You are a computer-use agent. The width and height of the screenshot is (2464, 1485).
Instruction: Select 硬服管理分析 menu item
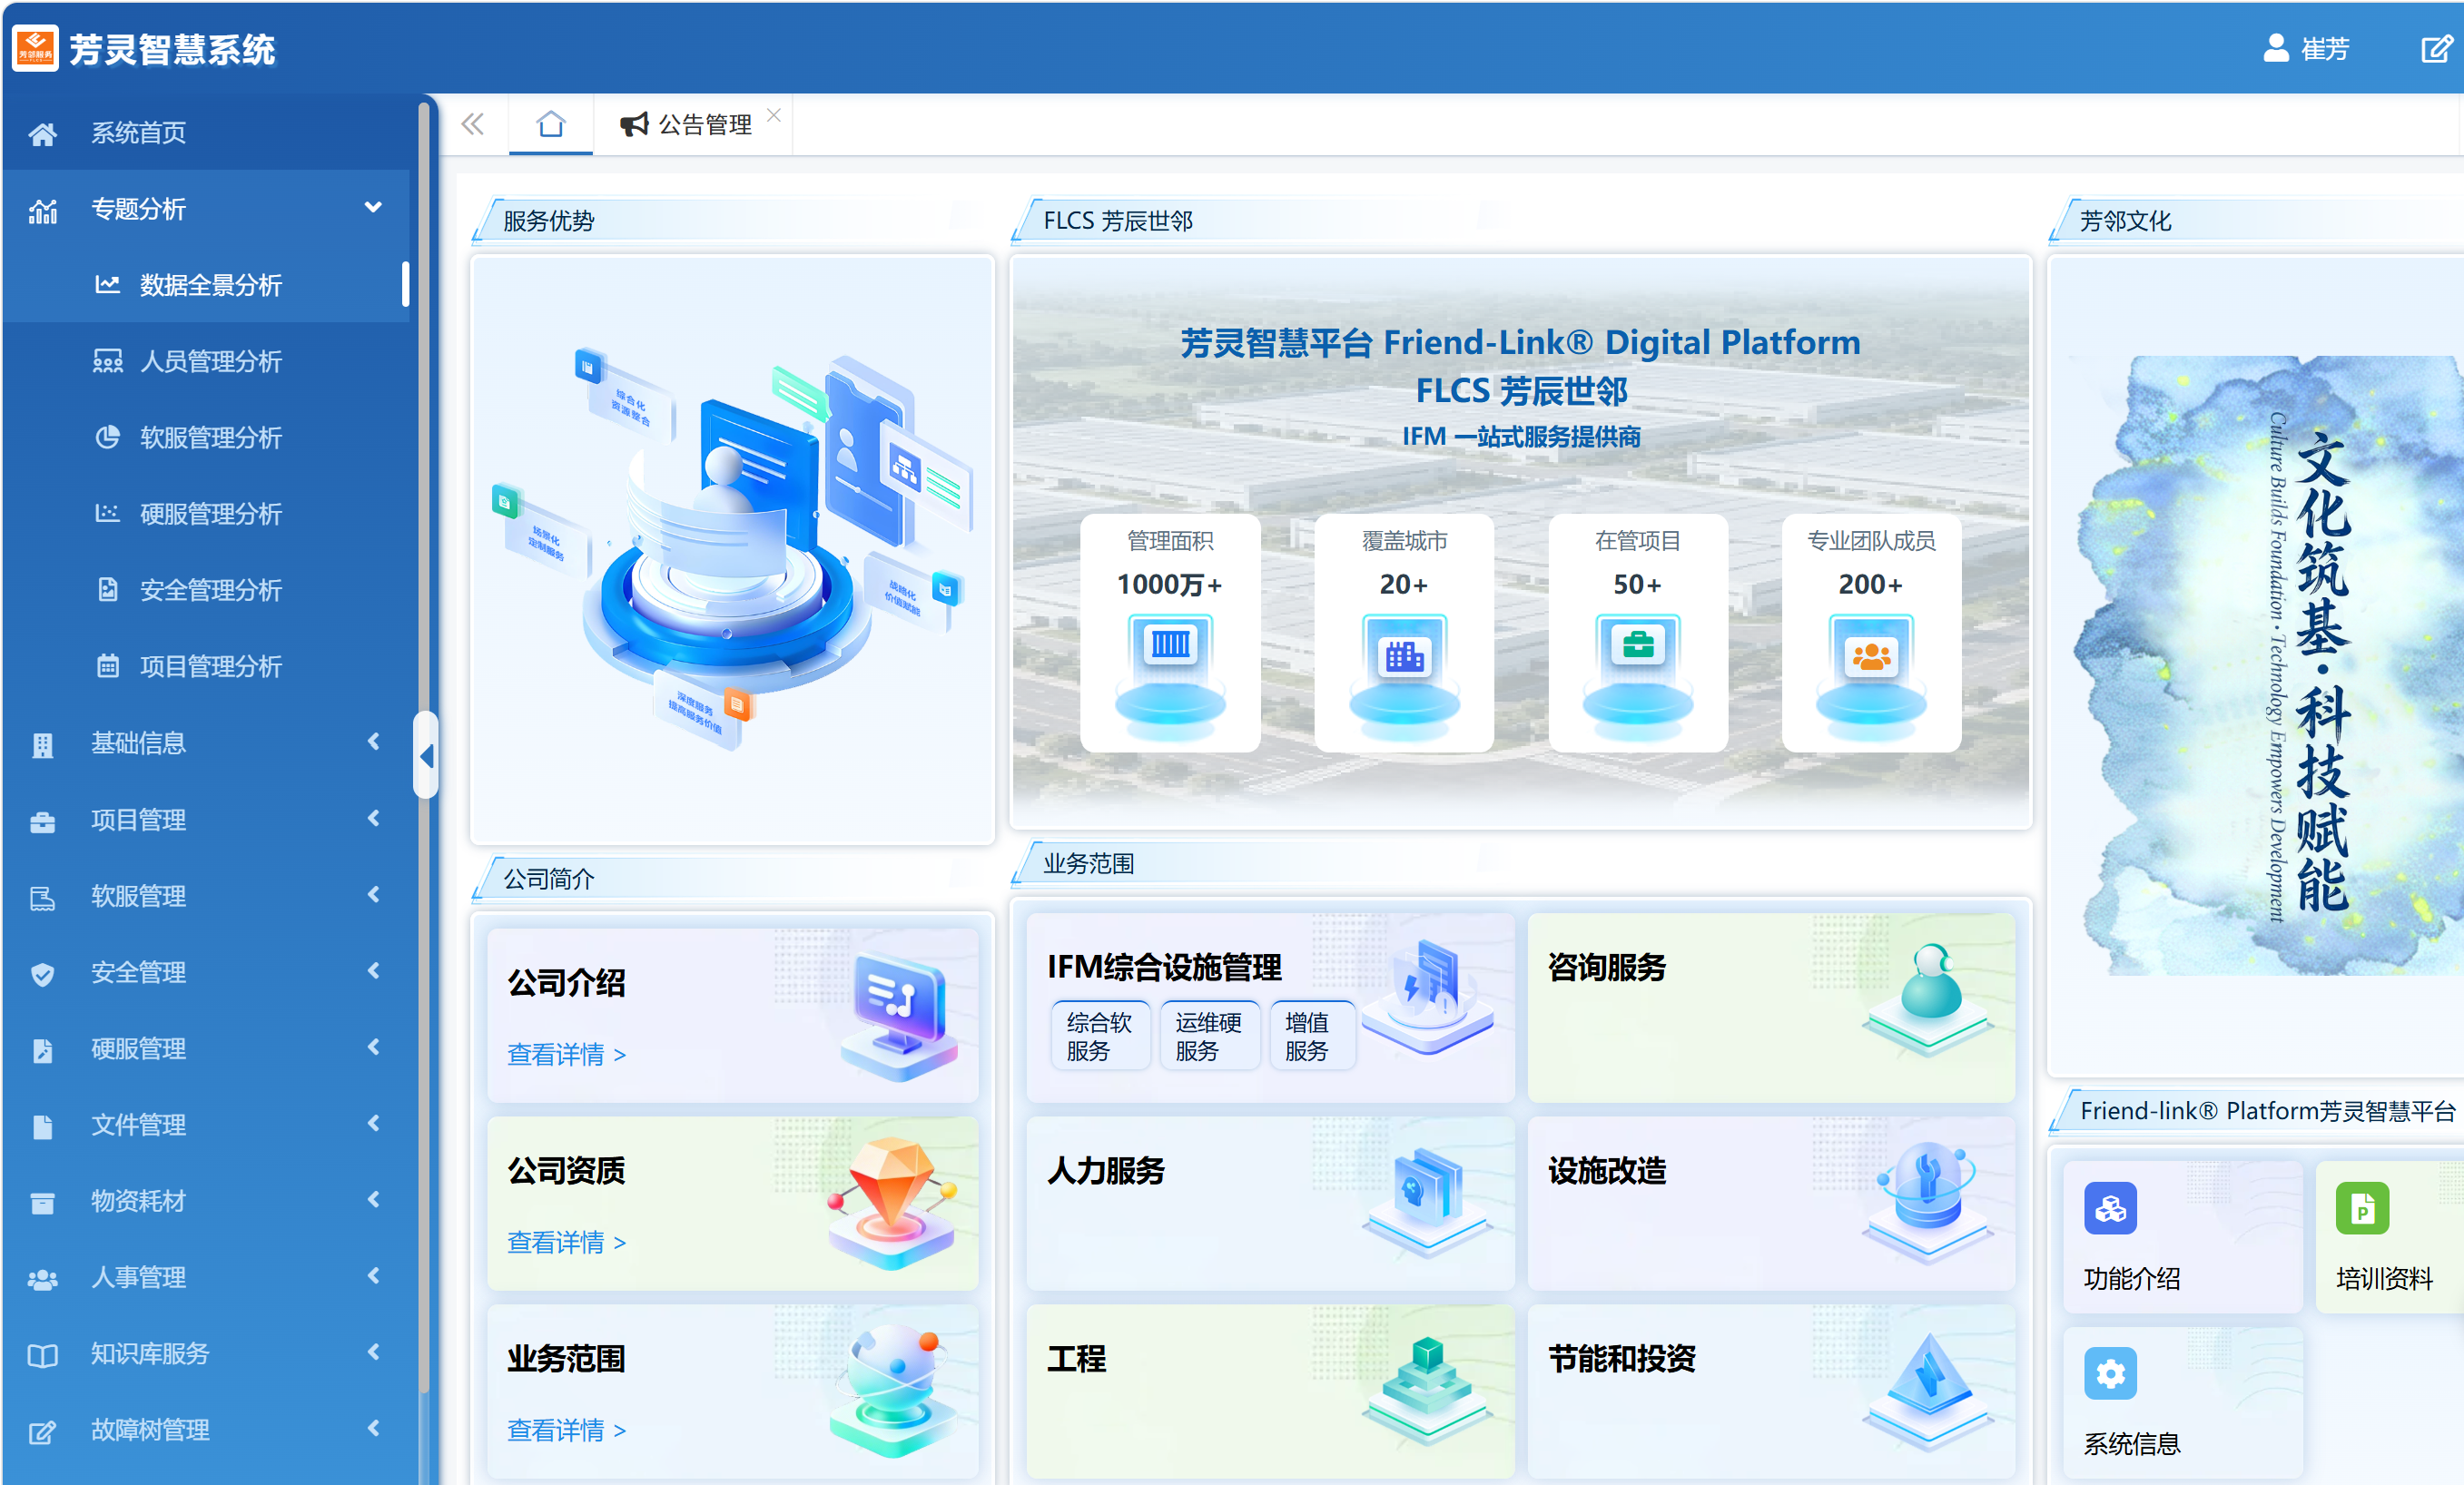[208, 513]
